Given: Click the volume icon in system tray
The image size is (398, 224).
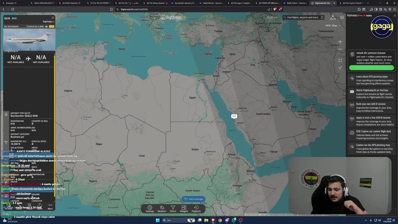Looking at the screenshot, I should point(380,220).
